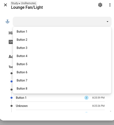
Task: Select Button 8 option
Action: [62, 88]
